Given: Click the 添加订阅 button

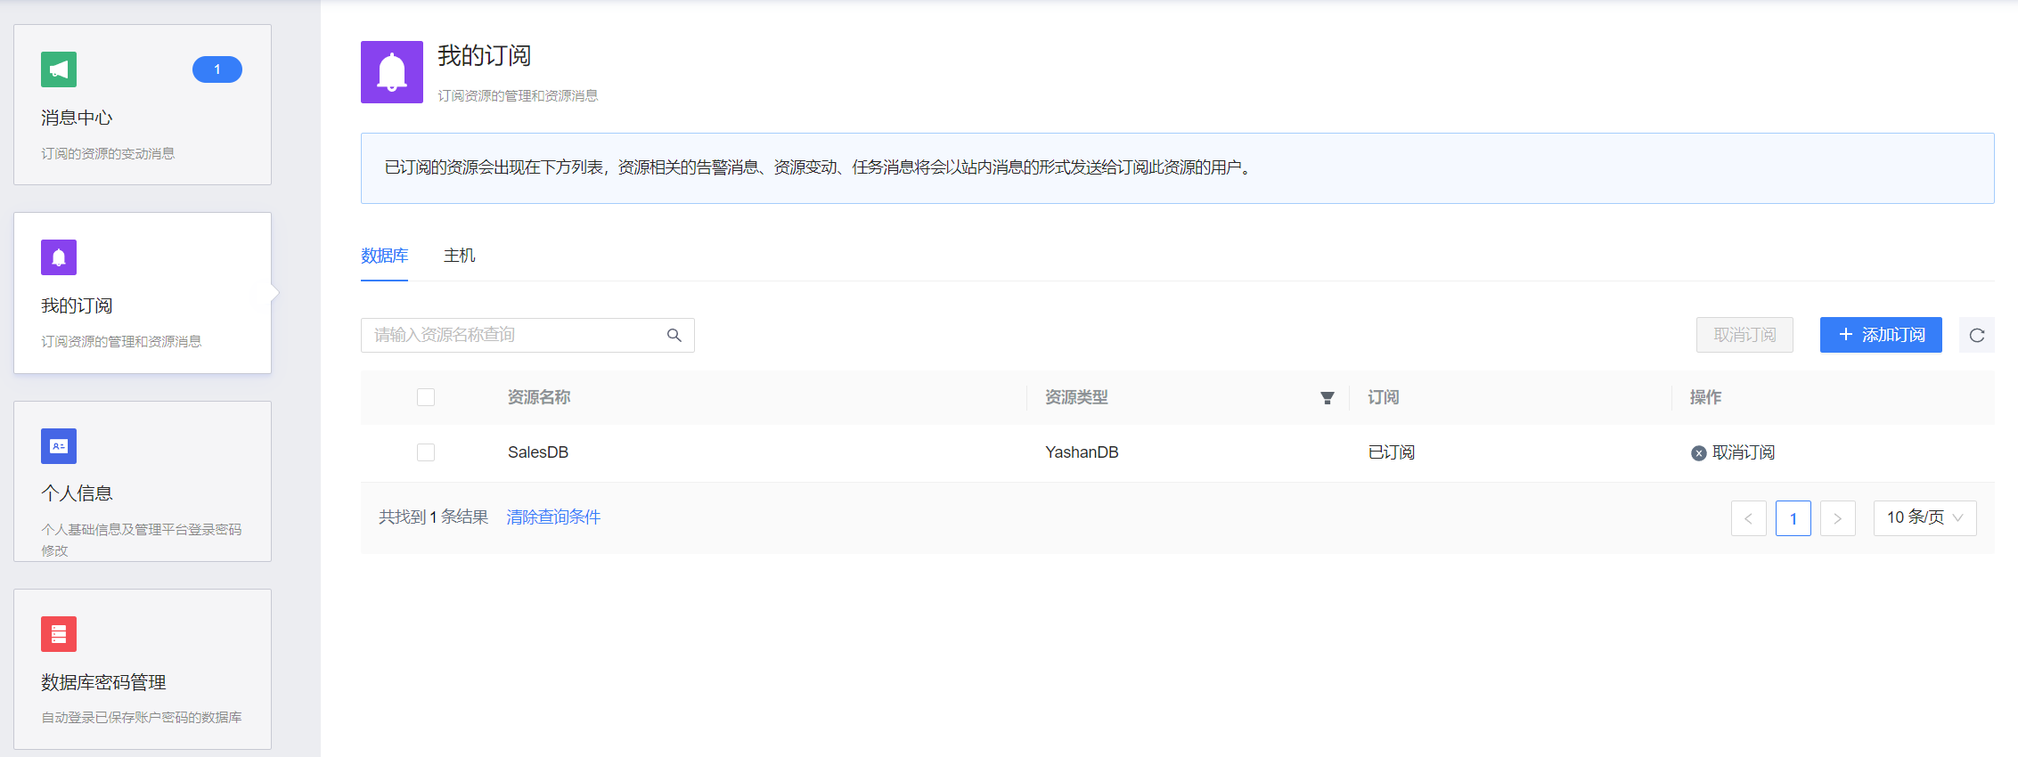Looking at the screenshot, I should coord(1880,335).
